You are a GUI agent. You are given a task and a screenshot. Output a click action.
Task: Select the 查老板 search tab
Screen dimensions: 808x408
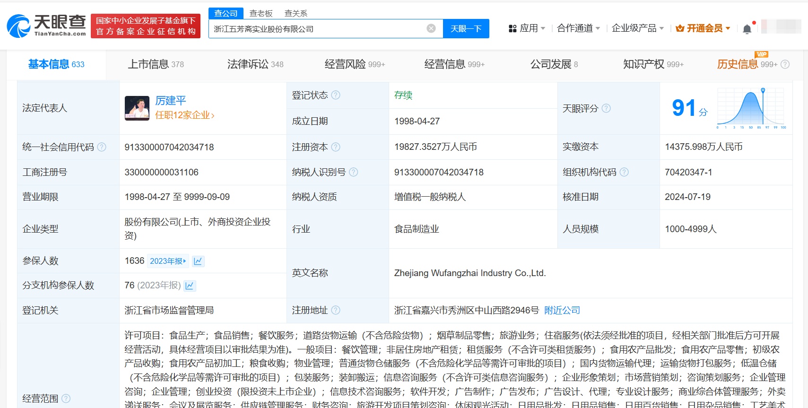261,13
